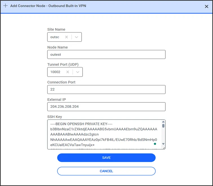Click the dialog title 'Add Connector Node - Outbound Built-in VPN'
213x186 pixels.
click(48, 6)
